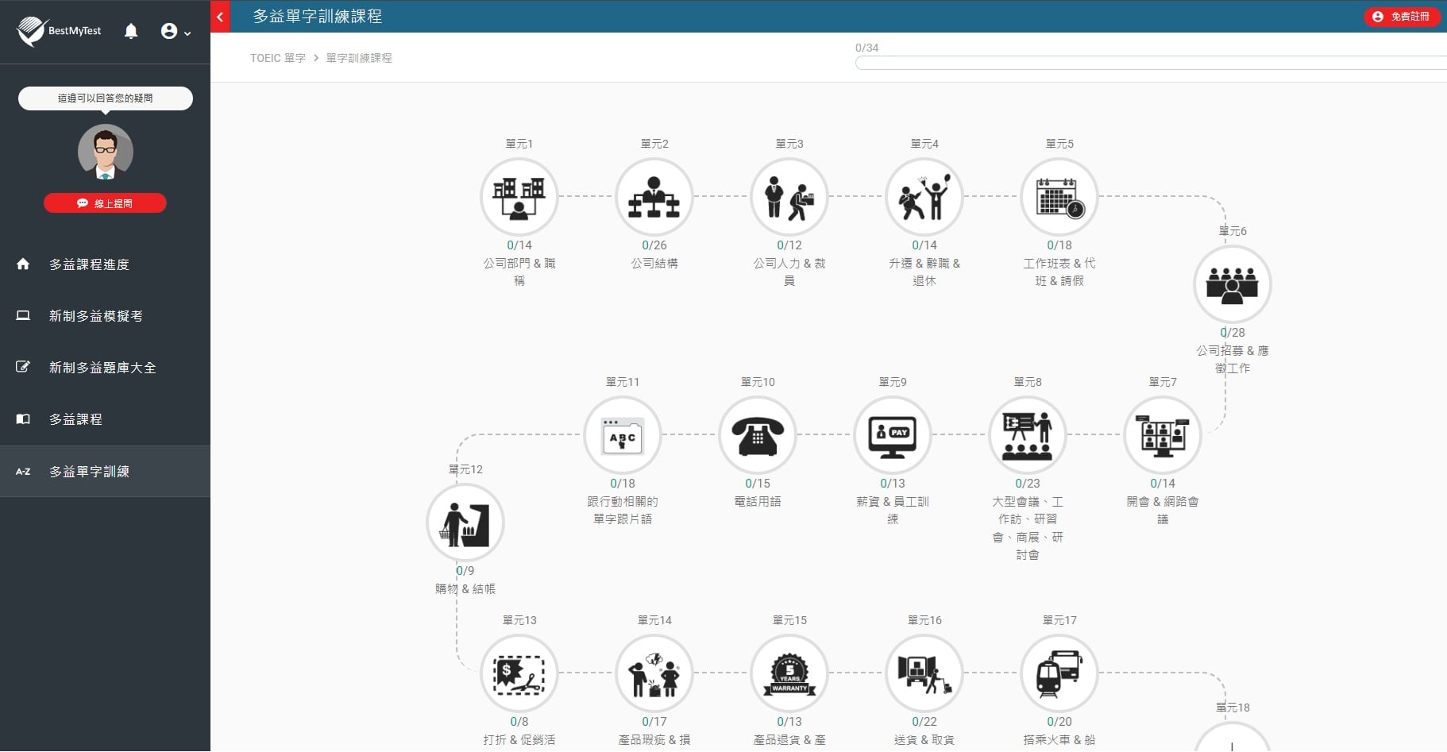Click the 0/34 course progress bar
The width and height of the screenshot is (1447, 752).
(x=1151, y=63)
